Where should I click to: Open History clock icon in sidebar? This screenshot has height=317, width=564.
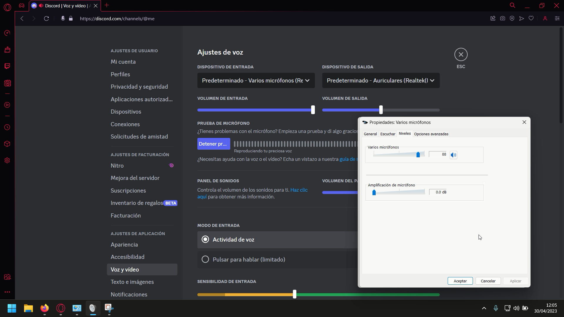click(7, 127)
